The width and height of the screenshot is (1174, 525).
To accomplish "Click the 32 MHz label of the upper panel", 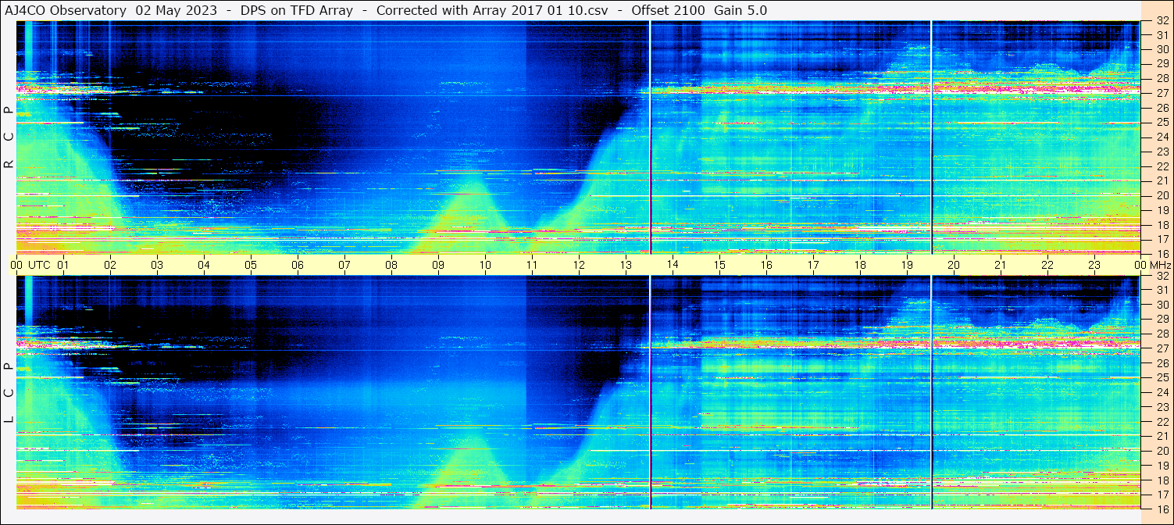I will coord(1161,21).
